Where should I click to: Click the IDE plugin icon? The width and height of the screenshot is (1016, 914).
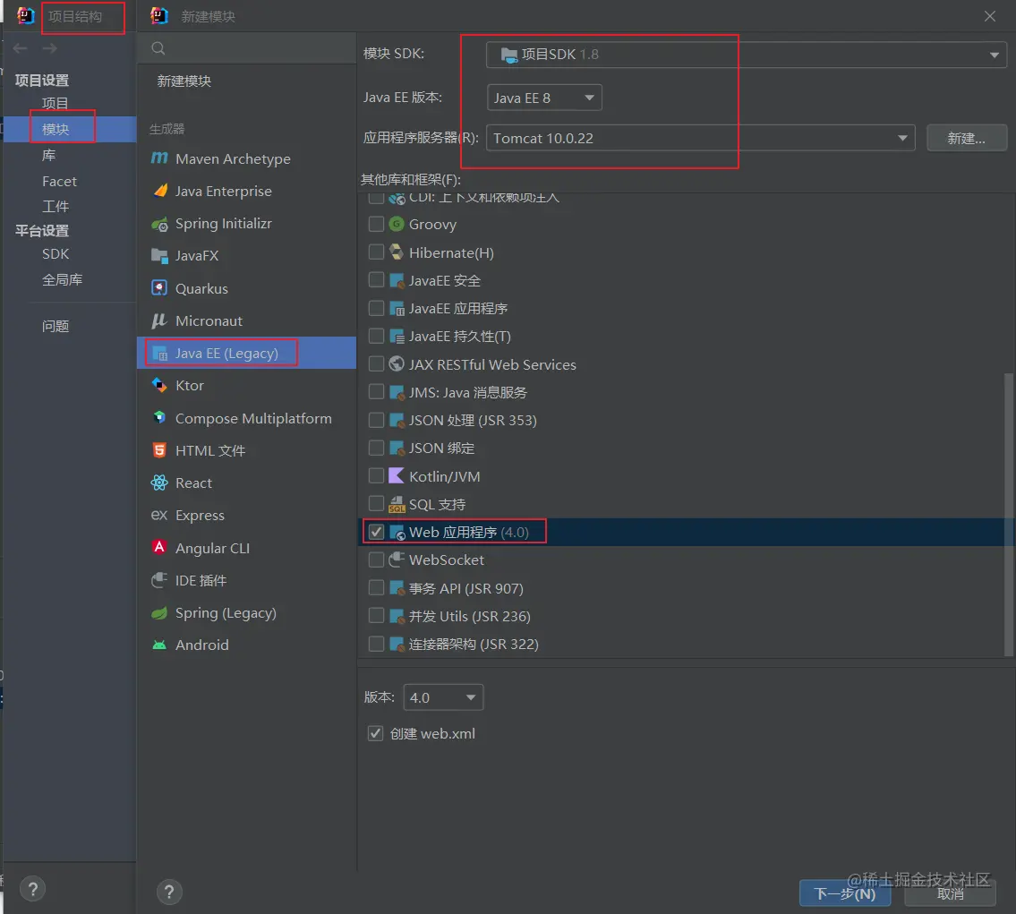click(159, 580)
